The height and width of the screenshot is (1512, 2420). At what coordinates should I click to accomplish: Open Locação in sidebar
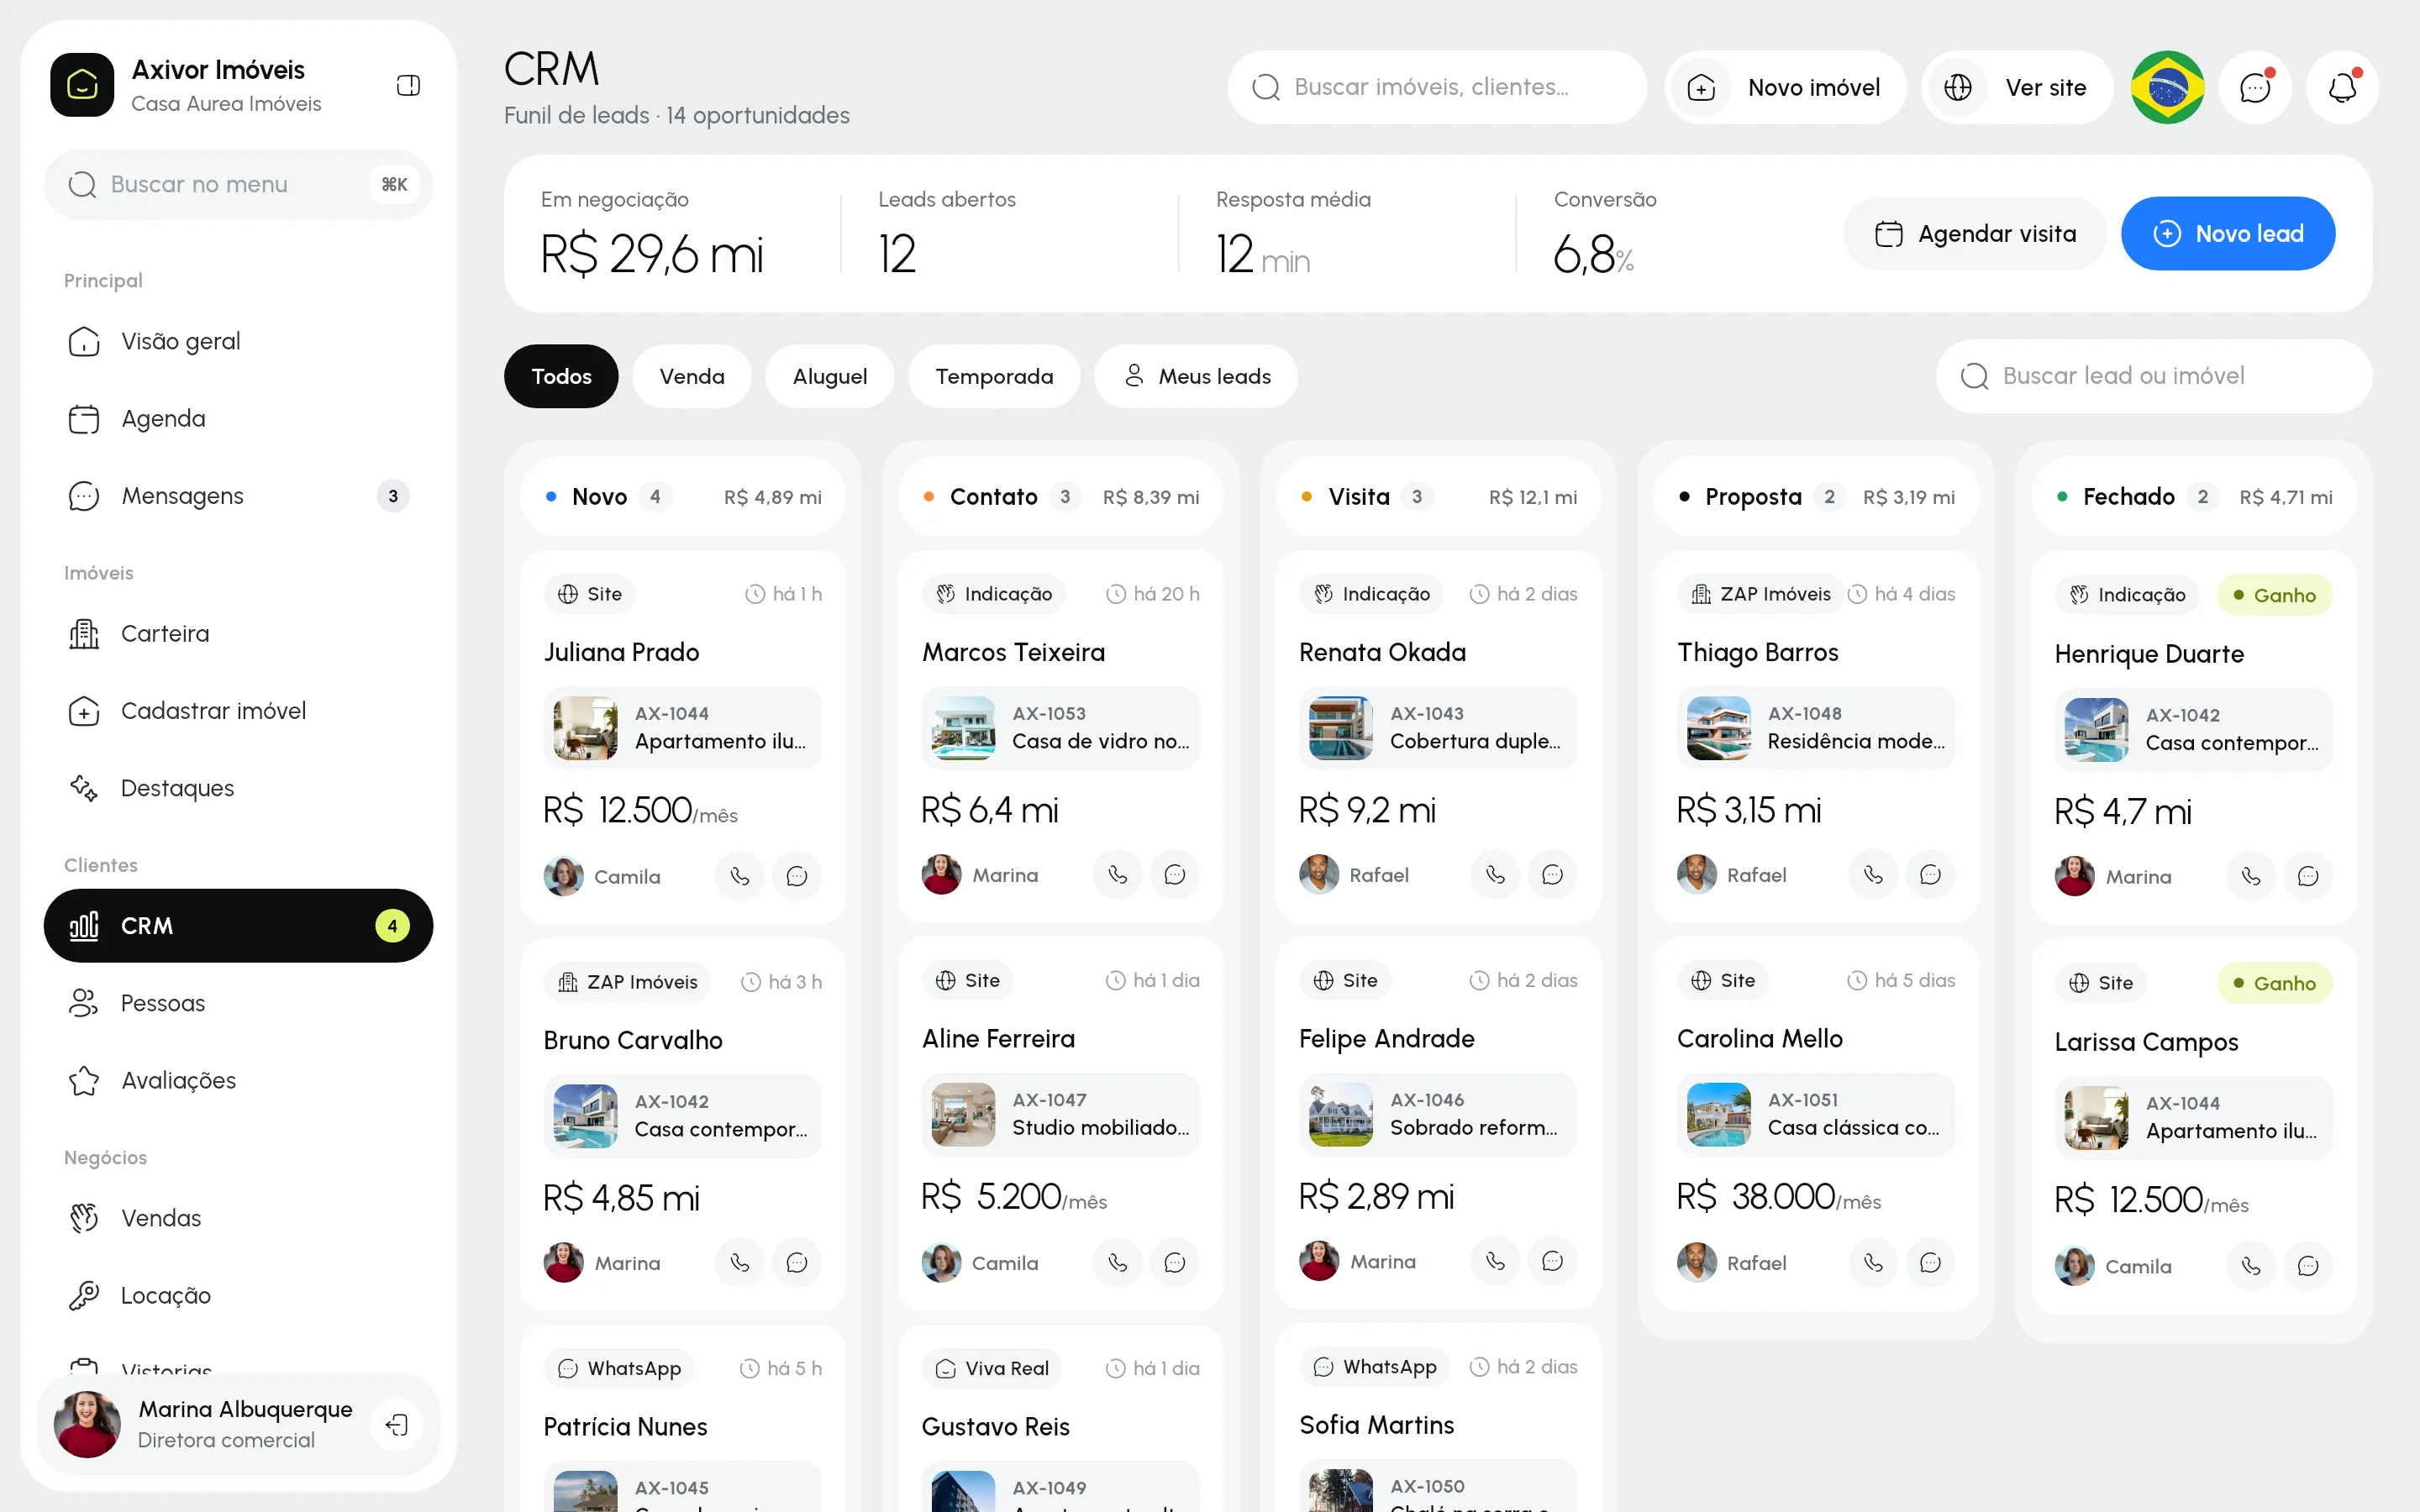(x=238, y=1295)
